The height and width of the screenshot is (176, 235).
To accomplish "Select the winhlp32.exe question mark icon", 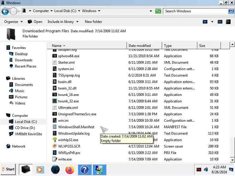I will pyautogui.click(x=55, y=140).
